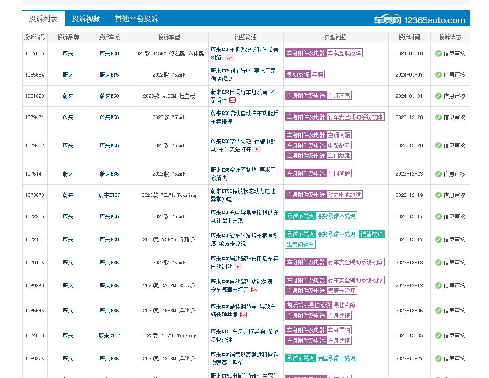The image size is (489, 378).
Task: Click the 典型问题 column header
Action: point(336,37)
